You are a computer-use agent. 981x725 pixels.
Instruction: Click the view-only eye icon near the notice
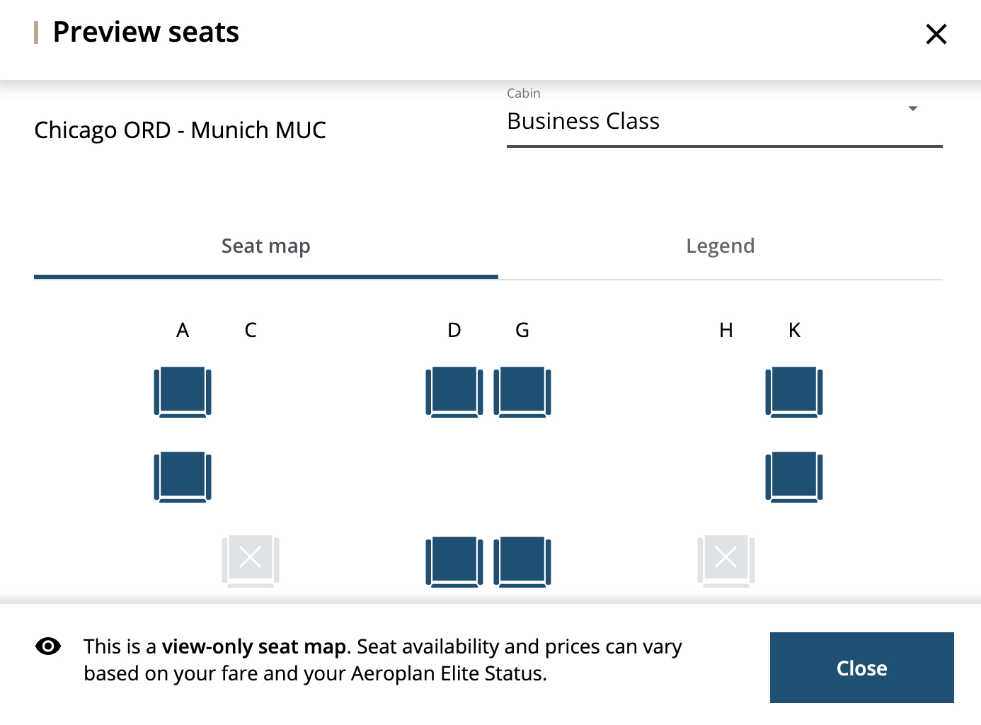[48, 646]
